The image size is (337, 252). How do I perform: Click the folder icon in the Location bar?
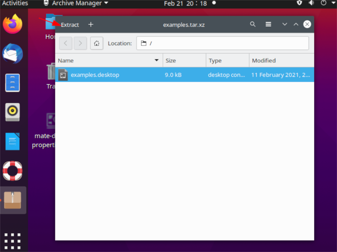click(144, 43)
